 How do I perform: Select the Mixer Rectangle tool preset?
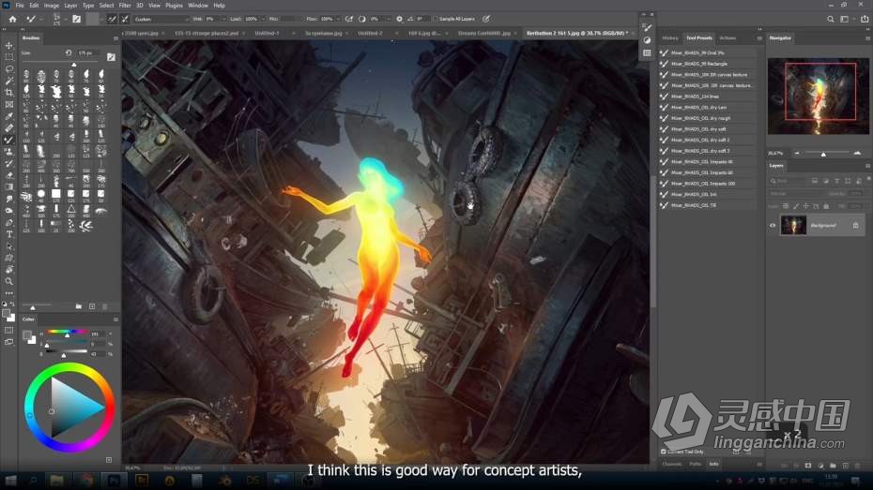tap(707, 64)
